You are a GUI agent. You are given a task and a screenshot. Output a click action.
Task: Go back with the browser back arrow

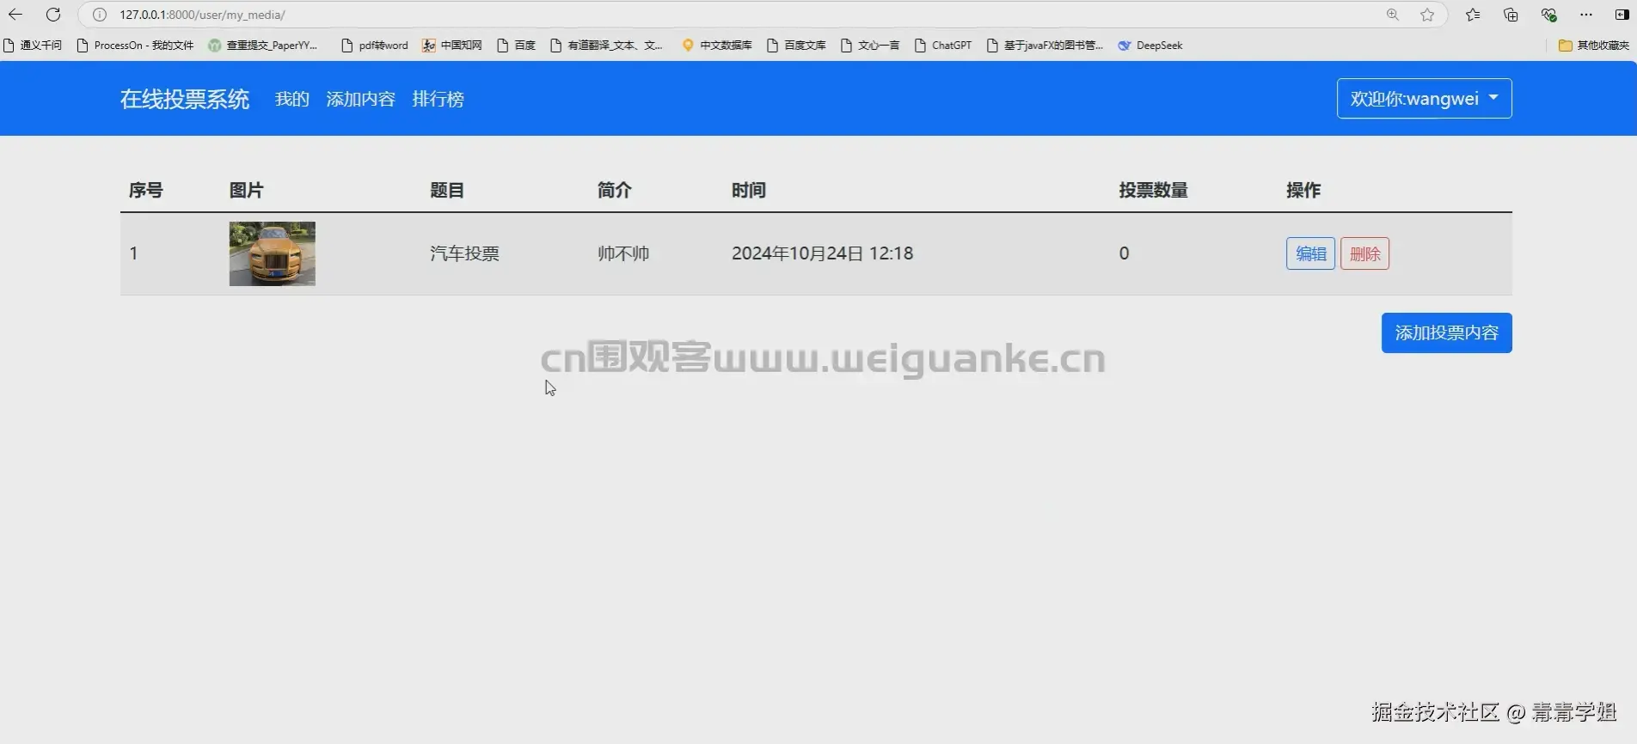click(15, 15)
